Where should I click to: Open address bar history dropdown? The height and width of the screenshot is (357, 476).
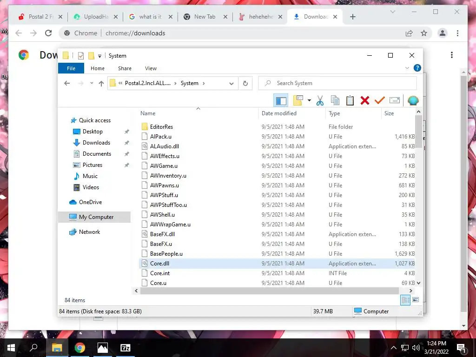[x=231, y=84]
